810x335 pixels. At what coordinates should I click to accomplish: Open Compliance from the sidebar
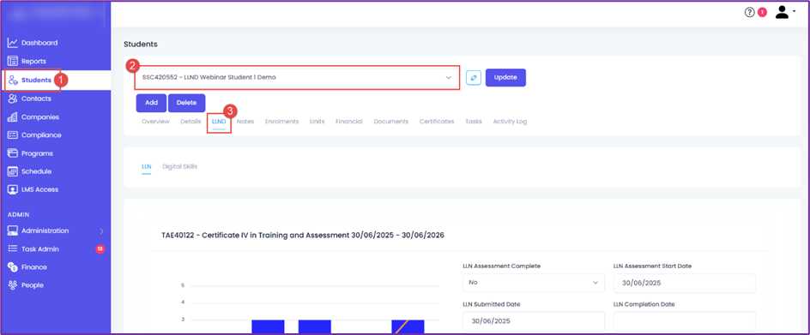click(x=41, y=135)
